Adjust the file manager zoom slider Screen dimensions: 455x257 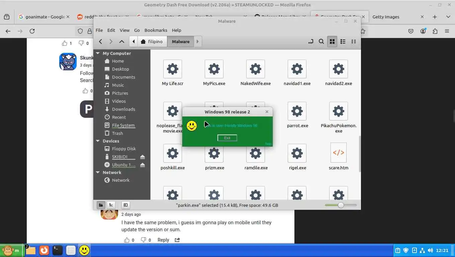341,205
